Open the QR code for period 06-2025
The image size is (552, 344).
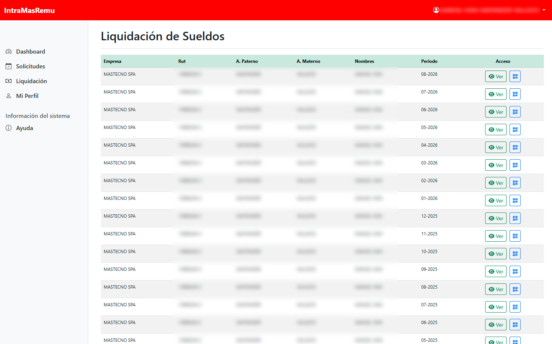[x=515, y=325]
